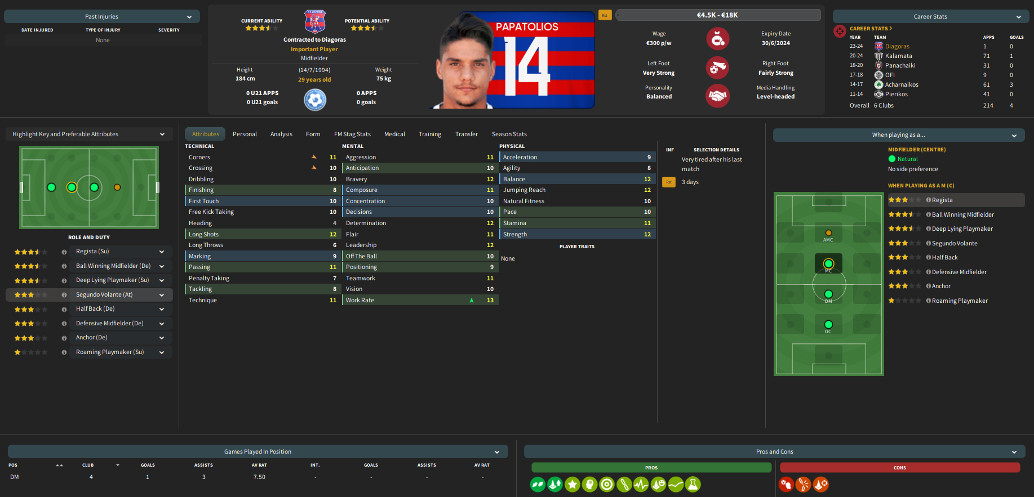Click the red handshake personality icon
This screenshot has width=1034, height=497.
point(717,96)
